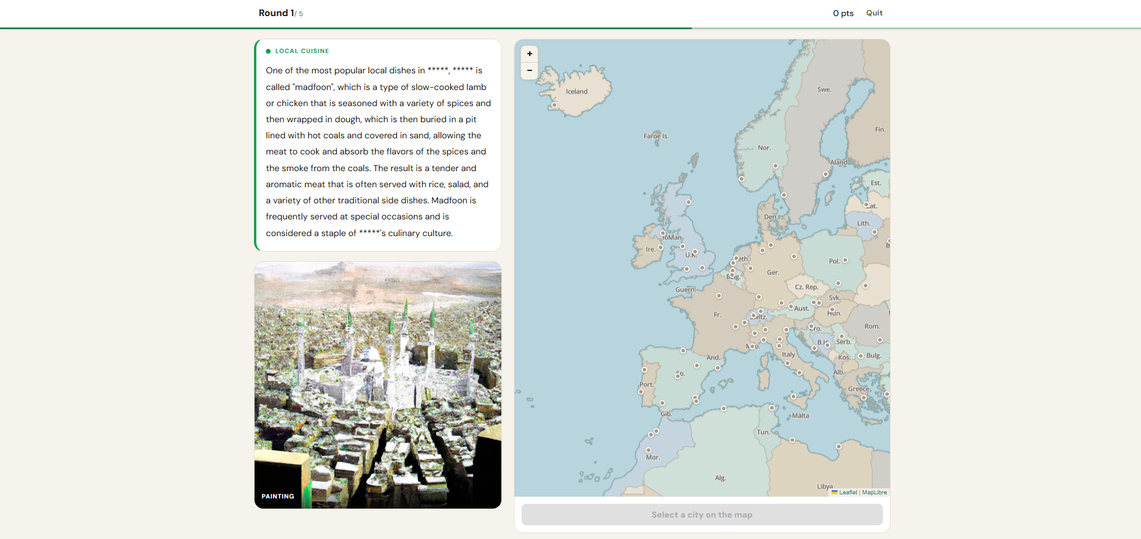The height and width of the screenshot is (539, 1141).
Task: Select the city marker in Iceland
Action: click(x=554, y=105)
